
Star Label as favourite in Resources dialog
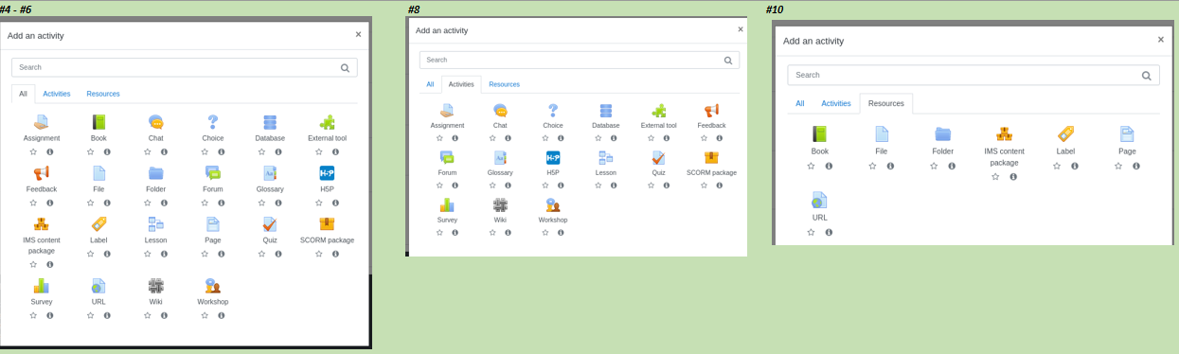[x=1057, y=166]
